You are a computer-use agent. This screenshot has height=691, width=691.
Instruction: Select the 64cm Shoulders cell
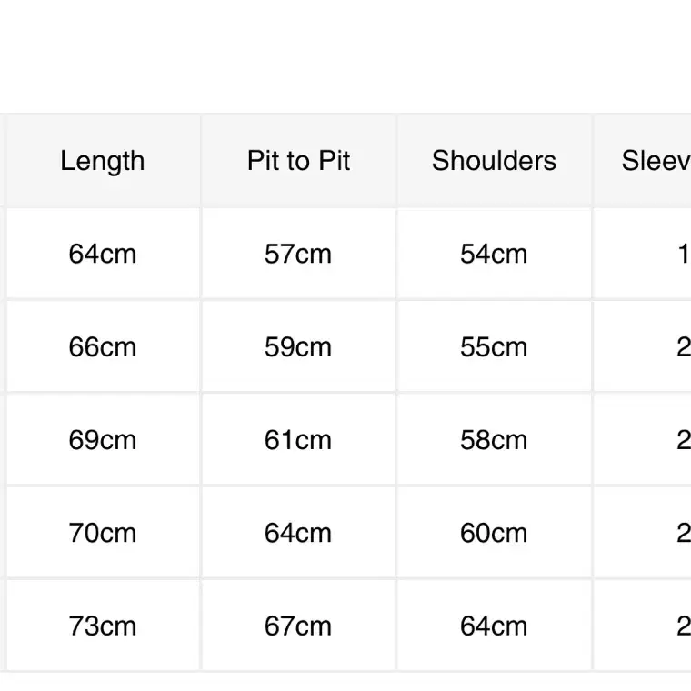tap(494, 626)
